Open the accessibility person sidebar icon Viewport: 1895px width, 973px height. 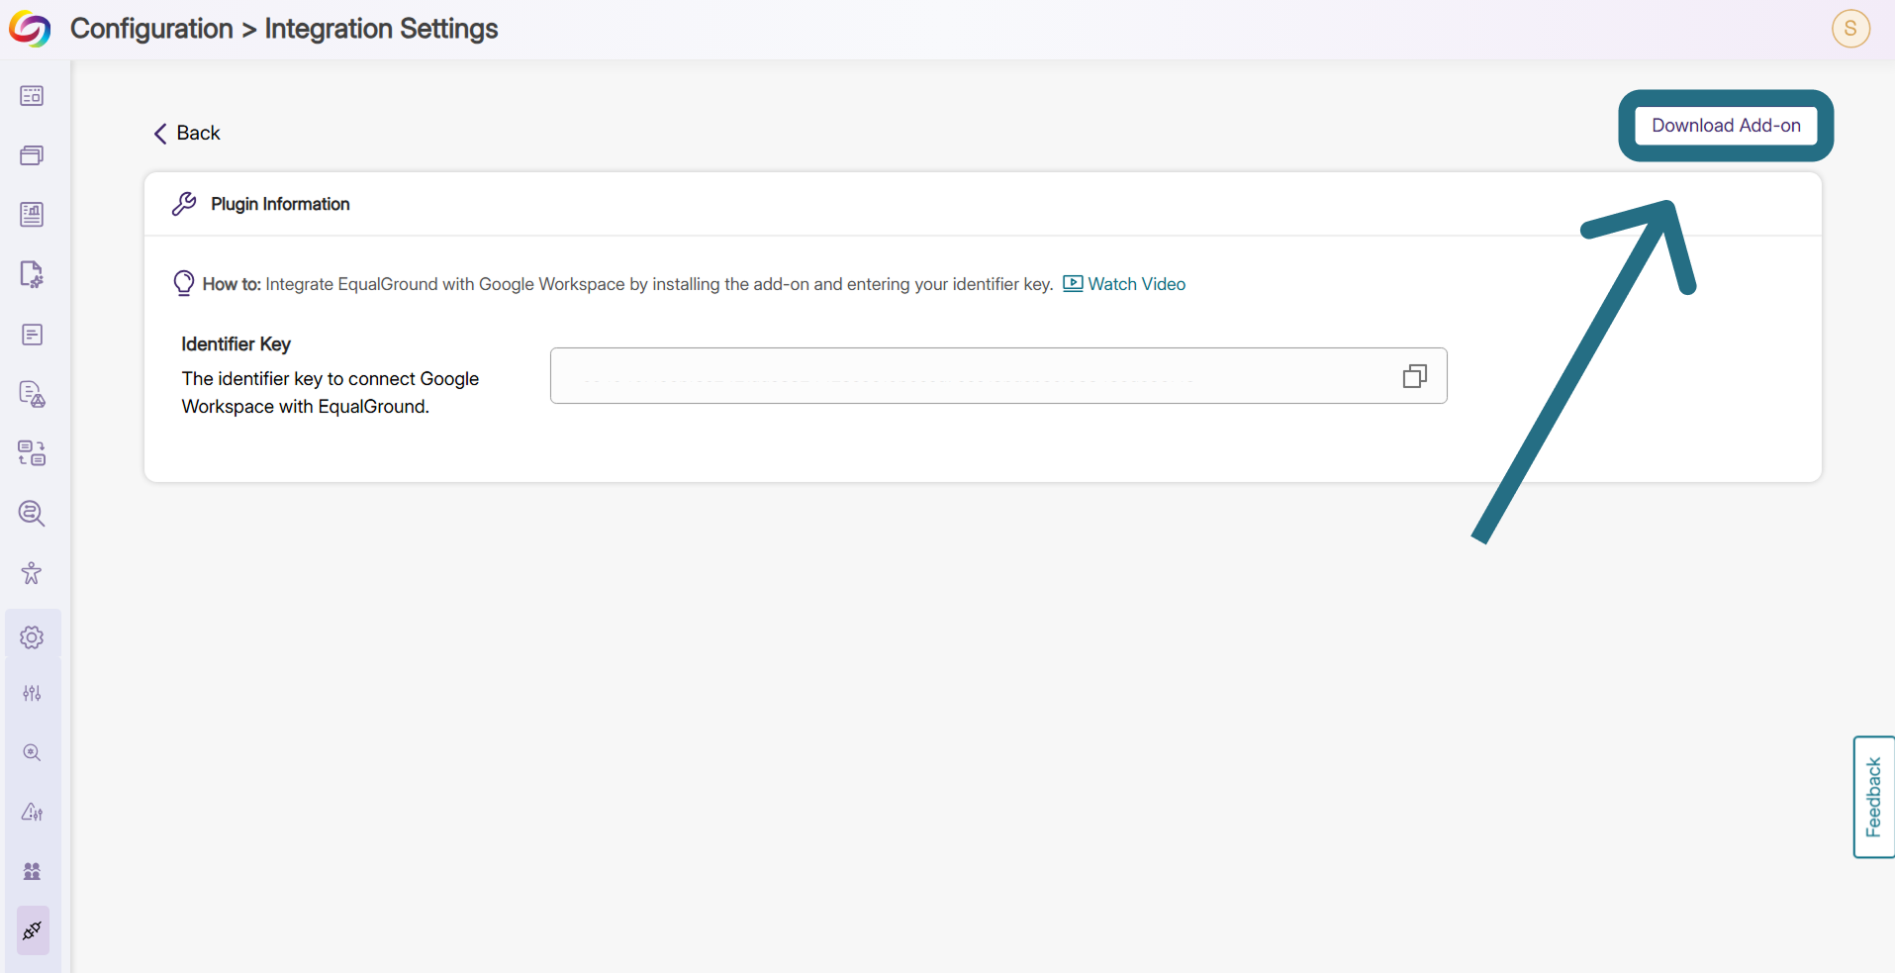coord(32,573)
